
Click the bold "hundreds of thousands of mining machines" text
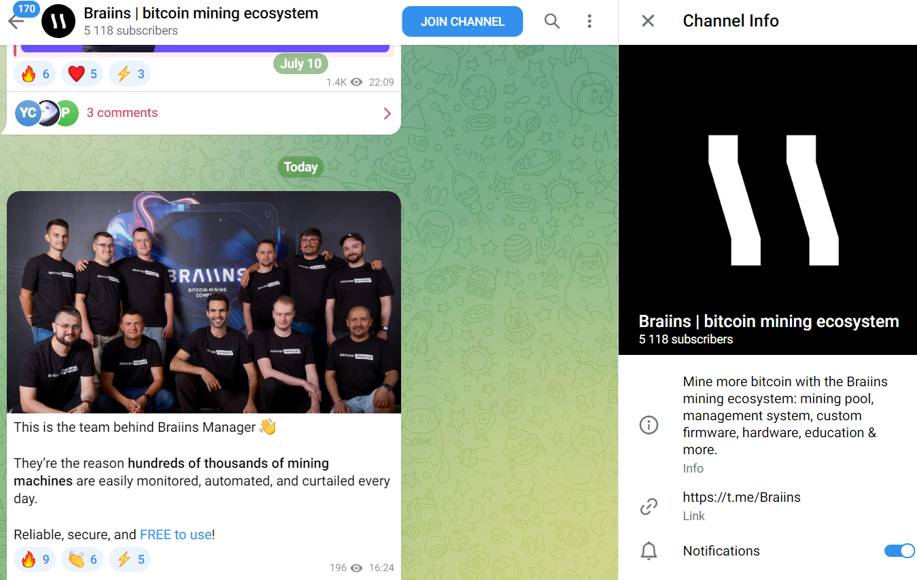pos(171,472)
